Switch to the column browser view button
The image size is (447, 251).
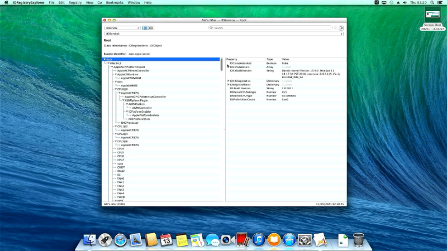[x=151, y=27]
